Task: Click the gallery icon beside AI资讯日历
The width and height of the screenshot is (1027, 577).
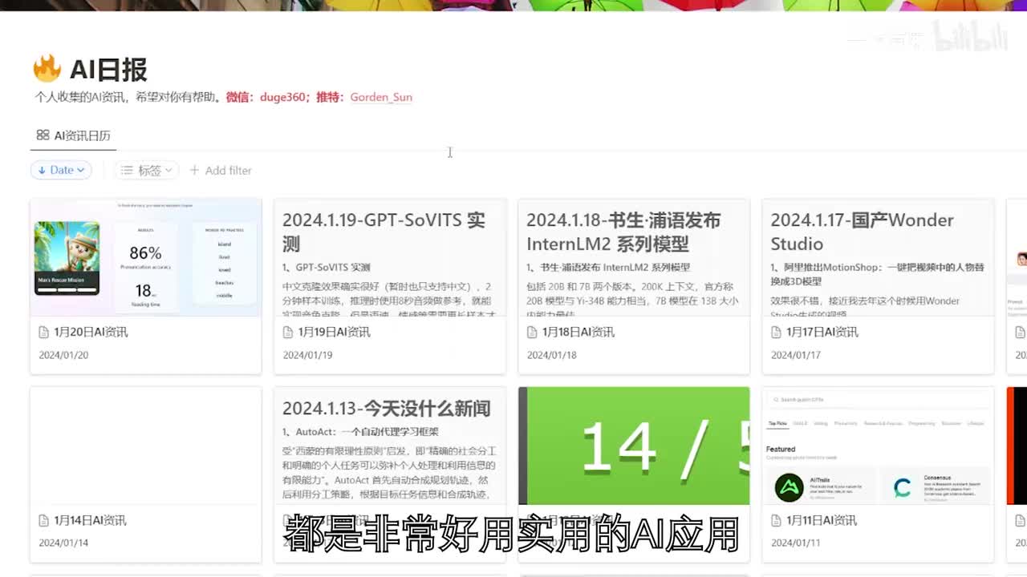Action: click(x=43, y=135)
